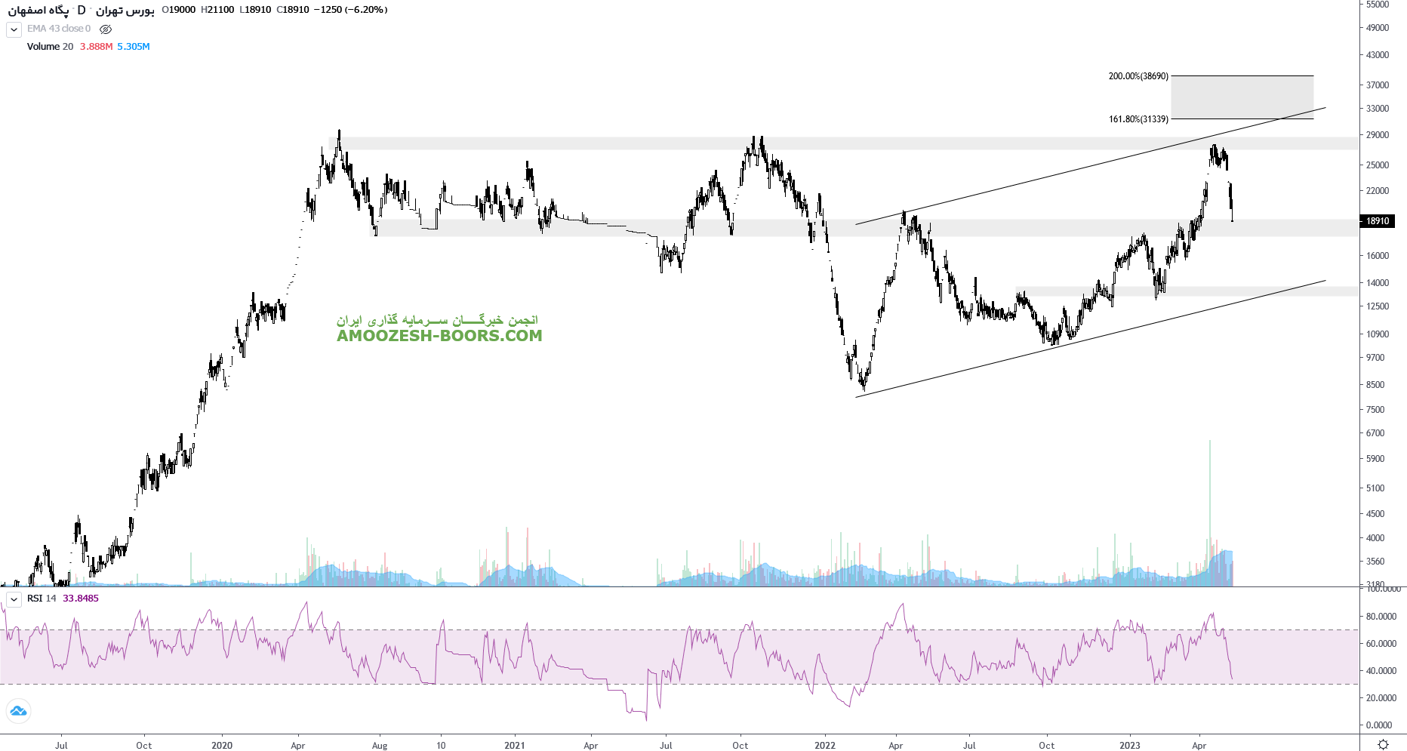Select the RSI 14 indicator label

(42, 599)
